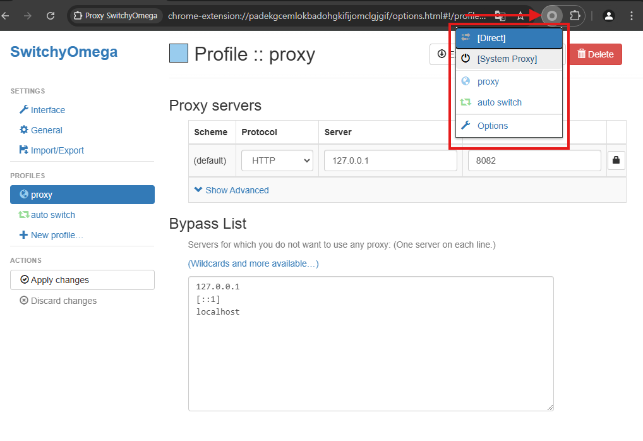Expand Show Advanced proxy options
643x441 pixels.
click(232, 190)
